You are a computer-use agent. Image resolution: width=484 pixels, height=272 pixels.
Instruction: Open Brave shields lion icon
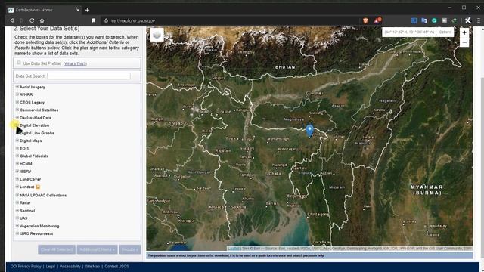(365, 20)
